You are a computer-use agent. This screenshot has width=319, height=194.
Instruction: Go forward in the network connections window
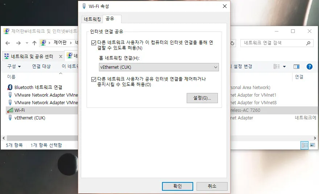coord(18,43)
